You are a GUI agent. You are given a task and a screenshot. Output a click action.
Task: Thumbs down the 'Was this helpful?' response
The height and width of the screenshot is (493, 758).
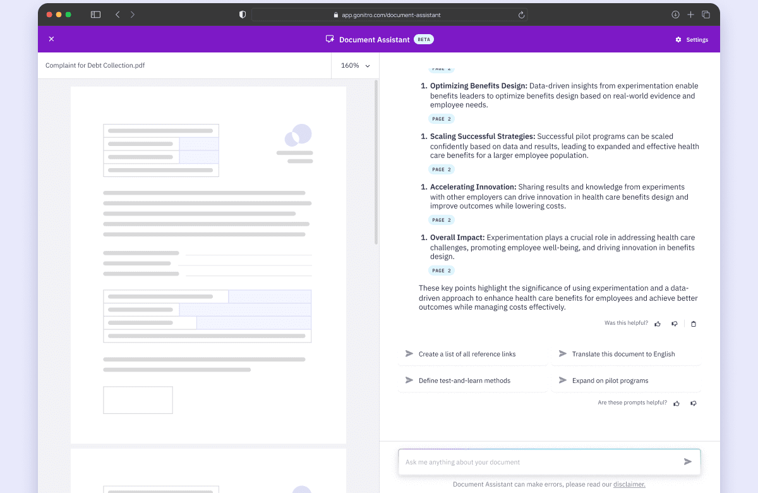pyautogui.click(x=675, y=324)
